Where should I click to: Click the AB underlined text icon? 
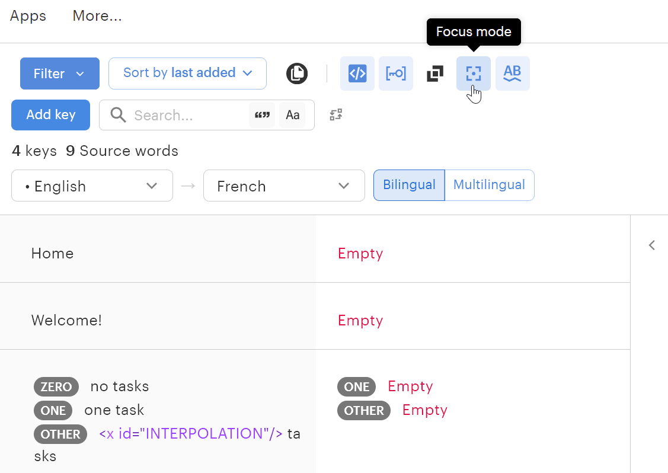pos(512,73)
